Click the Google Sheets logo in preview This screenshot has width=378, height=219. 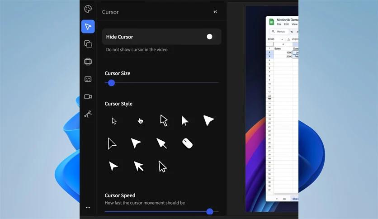point(271,22)
